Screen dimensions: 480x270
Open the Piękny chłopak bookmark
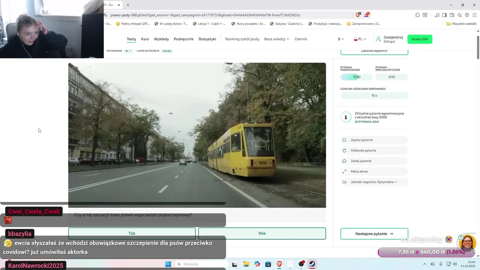[133, 24]
